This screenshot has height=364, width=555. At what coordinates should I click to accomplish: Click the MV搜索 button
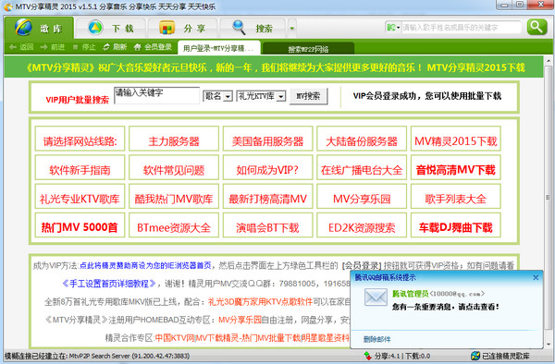(x=308, y=96)
